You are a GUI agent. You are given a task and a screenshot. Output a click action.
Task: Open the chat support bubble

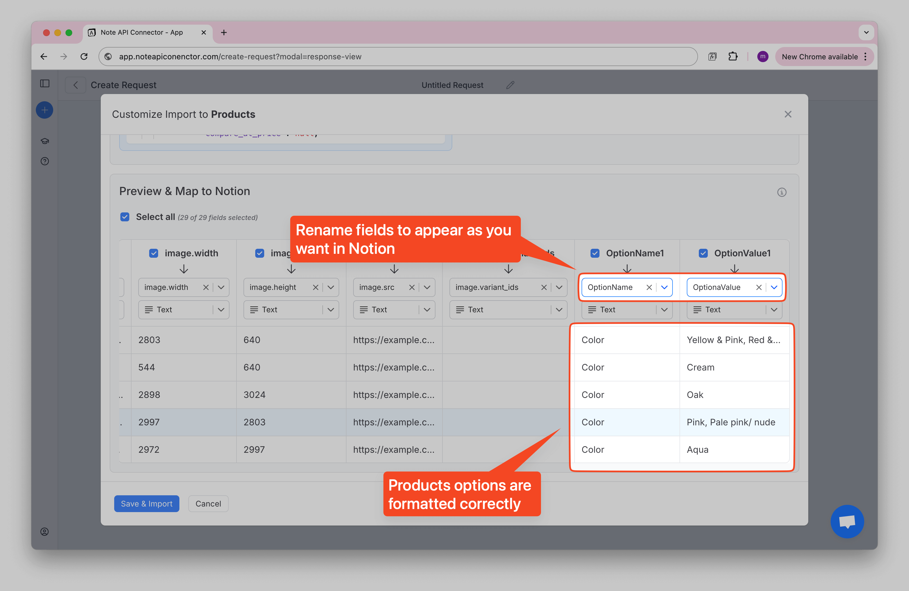847,521
